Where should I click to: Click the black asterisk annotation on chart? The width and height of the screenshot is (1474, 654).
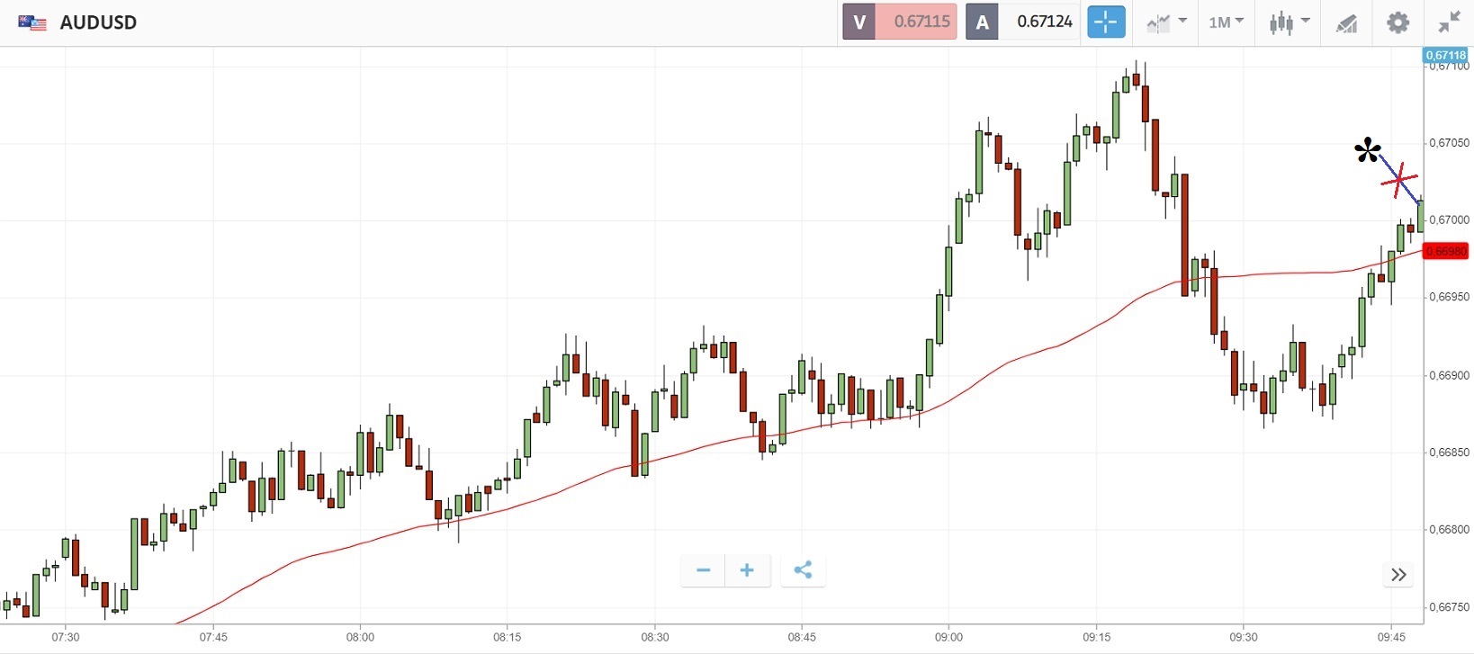[1367, 150]
